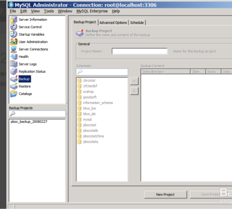Click the pbocstatchina database icon
232x209 pixels.
click(x=79, y=136)
